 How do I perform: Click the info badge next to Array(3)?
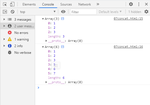click(62, 19)
